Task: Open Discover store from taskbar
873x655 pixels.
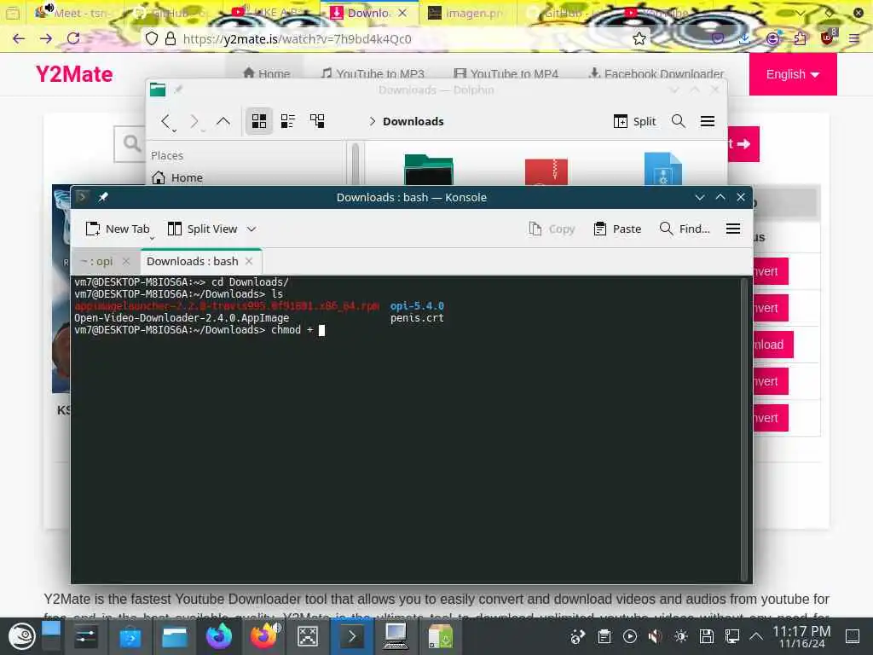Action: 130,636
